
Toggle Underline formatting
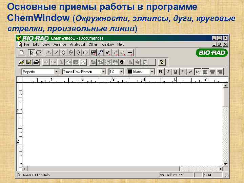click(176, 72)
